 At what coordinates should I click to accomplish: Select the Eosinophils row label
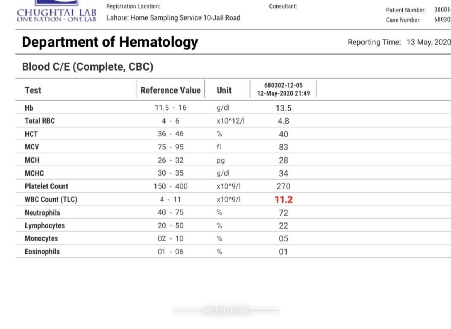pos(42,252)
